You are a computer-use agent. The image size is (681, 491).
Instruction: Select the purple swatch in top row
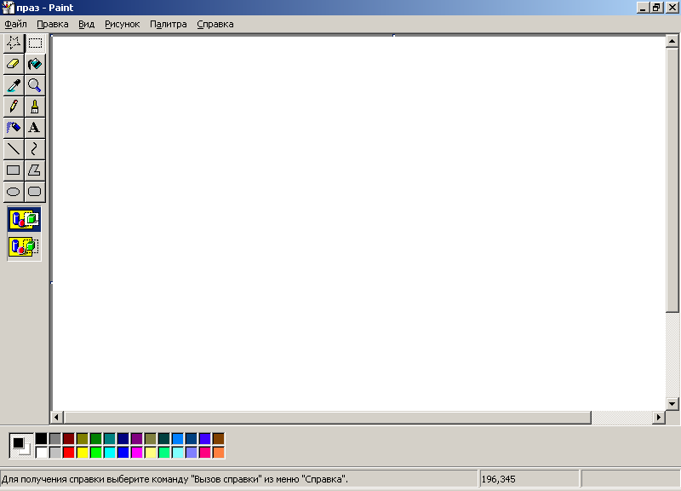pyautogui.click(x=137, y=438)
